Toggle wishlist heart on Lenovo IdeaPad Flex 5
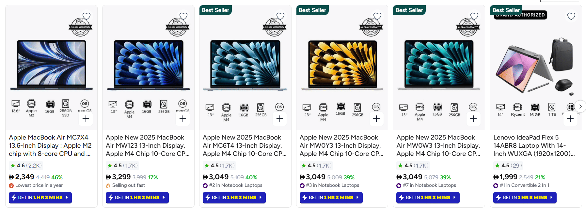The width and height of the screenshot is (586, 209). coord(571,16)
